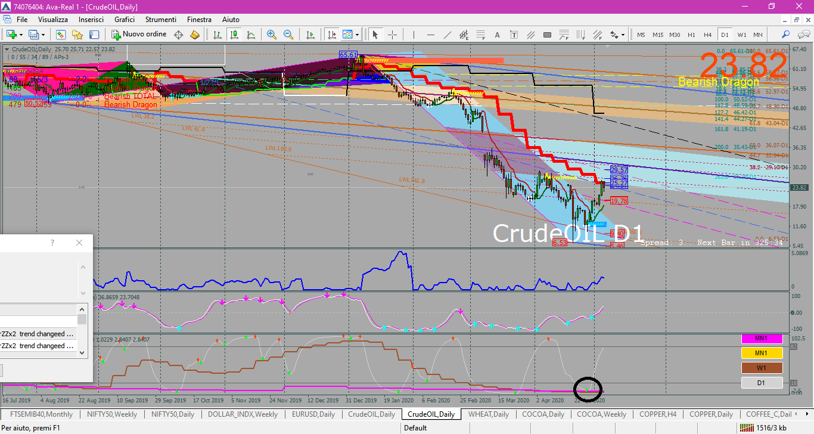The image size is (814, 434).
Task: Select the Fibonacci retracement tool
Action: click(481, 35)
